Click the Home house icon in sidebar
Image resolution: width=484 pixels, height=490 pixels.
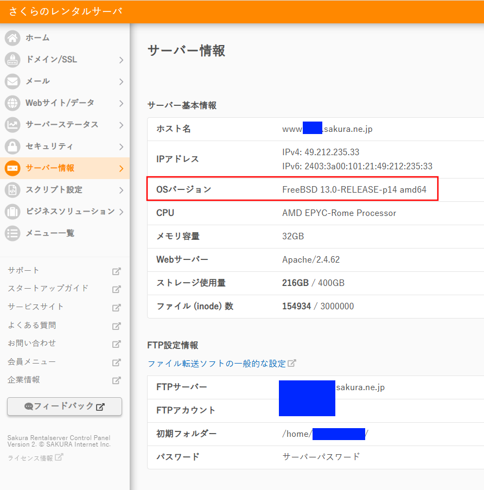12,38
